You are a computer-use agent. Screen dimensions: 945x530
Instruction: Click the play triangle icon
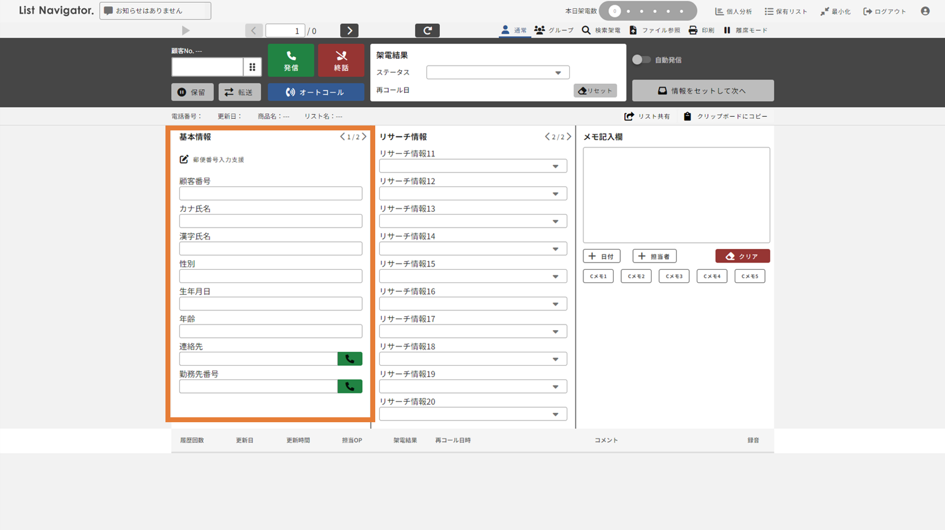(x=186, y=31)
